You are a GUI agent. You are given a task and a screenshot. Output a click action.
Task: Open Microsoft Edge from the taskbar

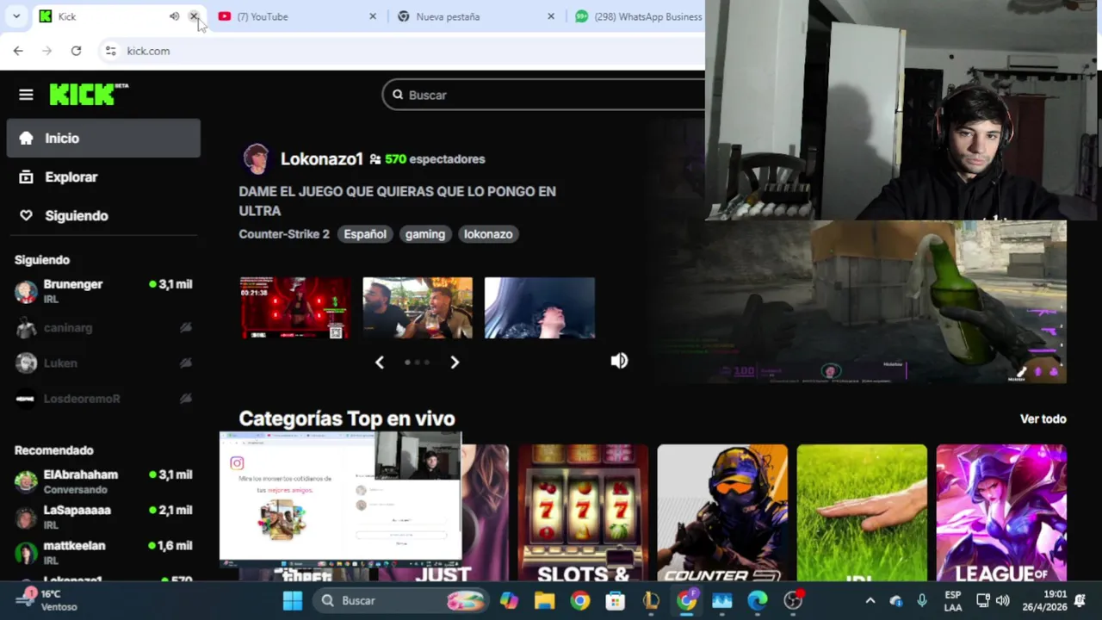click(758, 600)
